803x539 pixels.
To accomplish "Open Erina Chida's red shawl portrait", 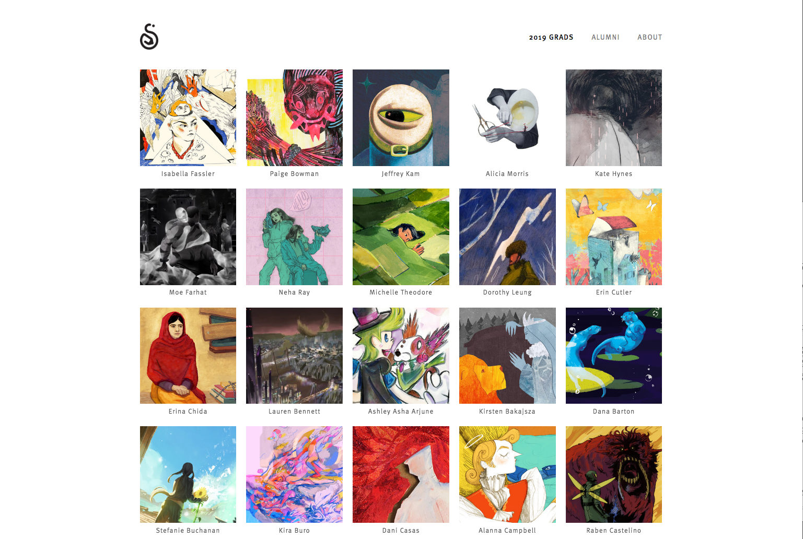I will coord(188,356).
